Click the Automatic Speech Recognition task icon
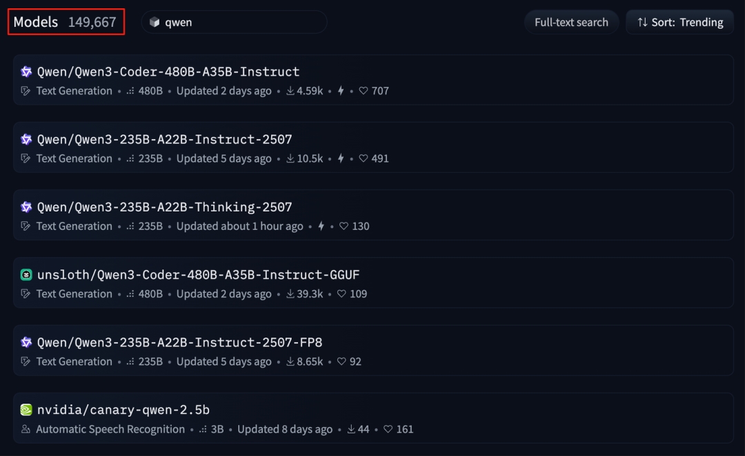The width and height of the screenshot is (745, 456). pyautogui.click(x=26, y=429)
